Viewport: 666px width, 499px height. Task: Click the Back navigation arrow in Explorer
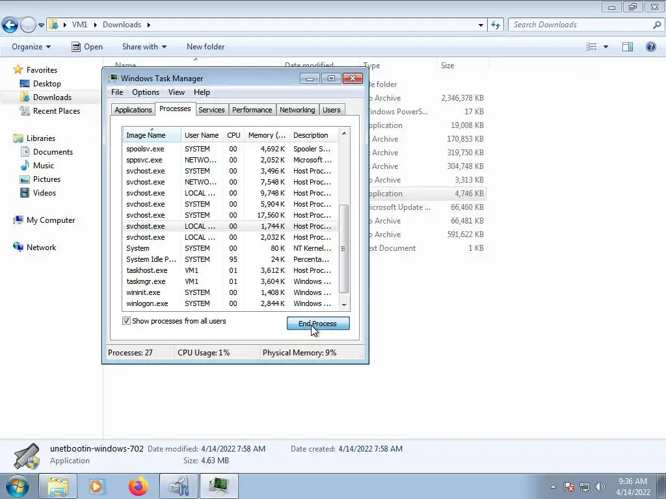point(10,25)
